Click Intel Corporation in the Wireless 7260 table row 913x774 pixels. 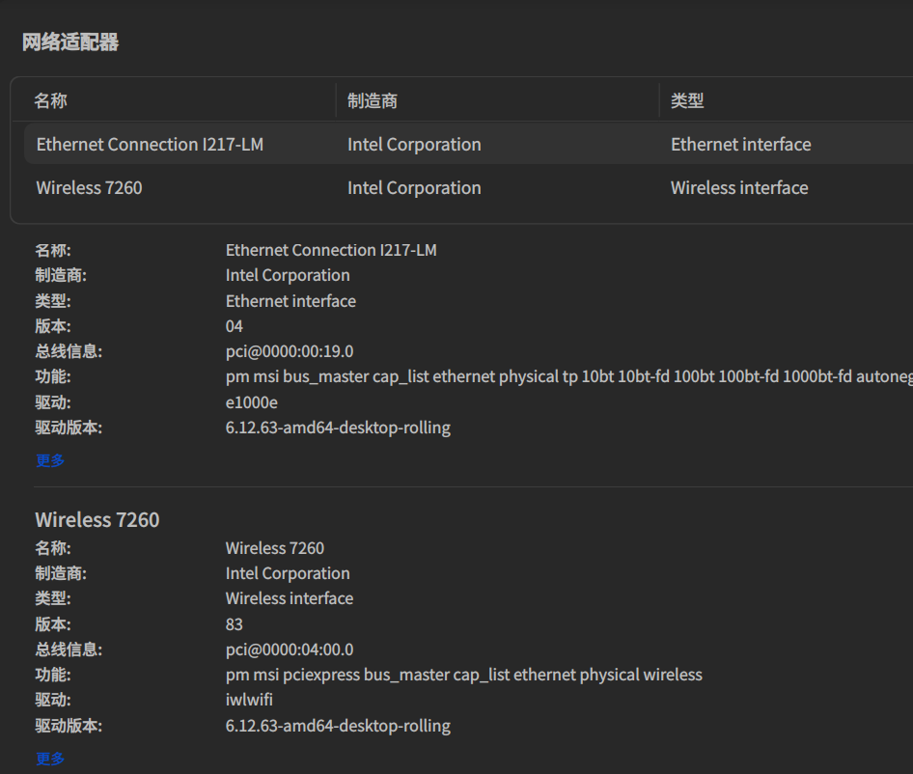tap(414, 187)
